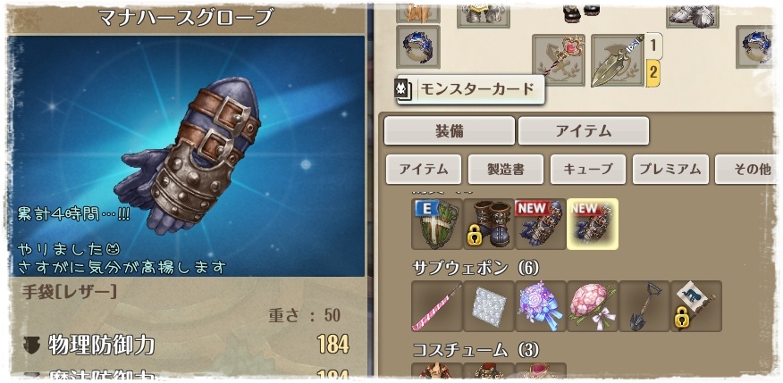Select the locked leather boots item
783x383 pixels.
489,224
